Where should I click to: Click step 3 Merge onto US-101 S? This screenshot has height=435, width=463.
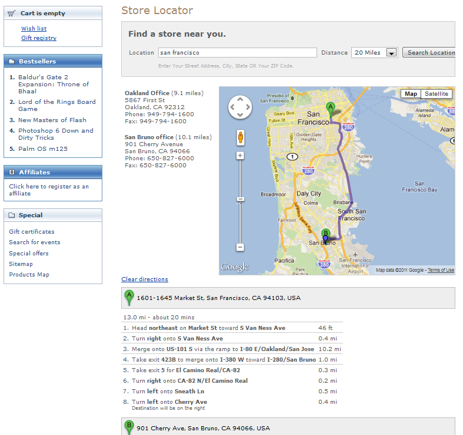[232, 349]
